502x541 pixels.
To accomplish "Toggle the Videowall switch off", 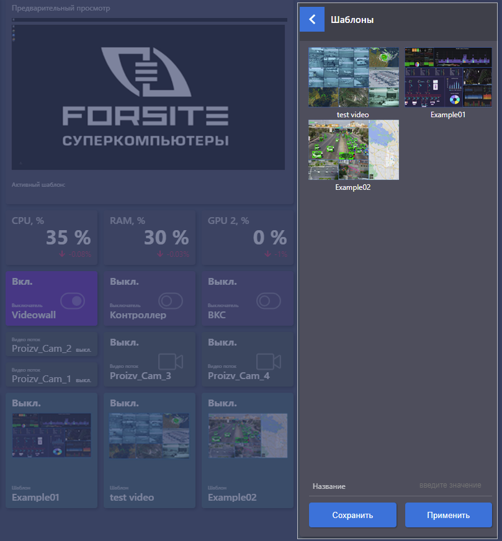I will tap(73, 301).
